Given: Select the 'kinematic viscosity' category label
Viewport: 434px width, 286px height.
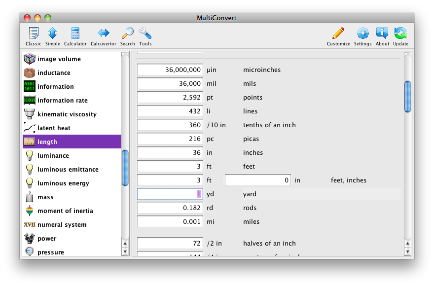Looking at the screenshot, I should [x=67, y=114].
